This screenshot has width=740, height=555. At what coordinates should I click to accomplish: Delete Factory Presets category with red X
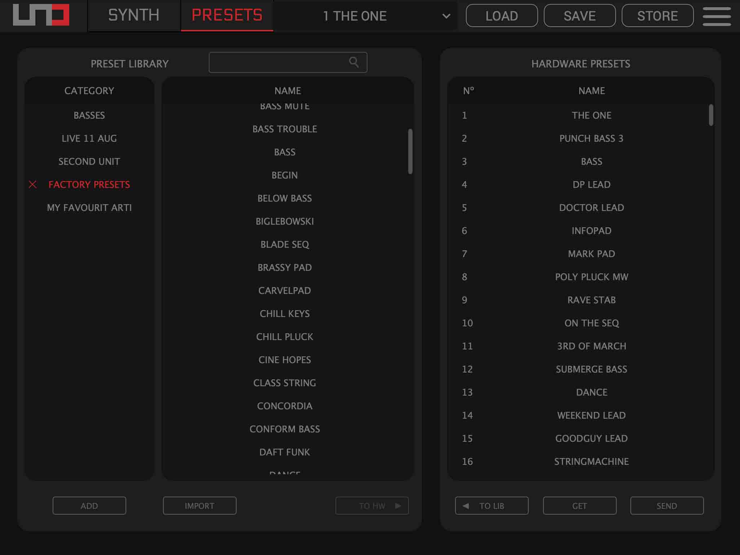click(x=33, y=185)
